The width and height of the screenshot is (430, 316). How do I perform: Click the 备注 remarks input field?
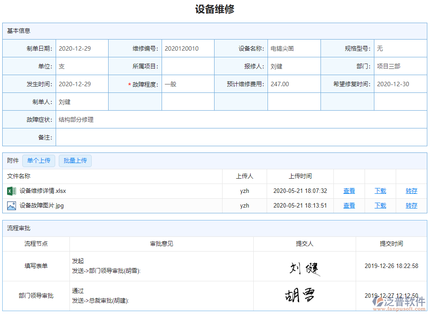[x=240, y=137]
